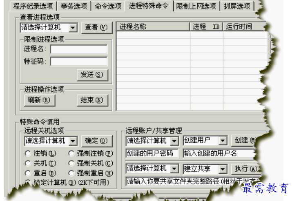Switch to 抓屏选项 tab
This screenshot has width=292, height=201.
point(237,6)
